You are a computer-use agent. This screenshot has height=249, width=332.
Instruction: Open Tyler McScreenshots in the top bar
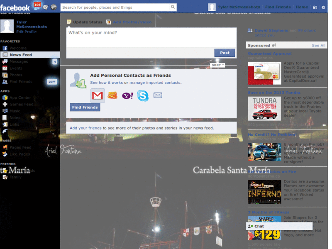(x=239, y=7)
